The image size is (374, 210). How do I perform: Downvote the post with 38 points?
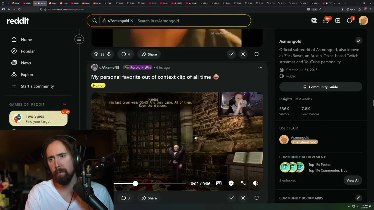click(109, 54)
